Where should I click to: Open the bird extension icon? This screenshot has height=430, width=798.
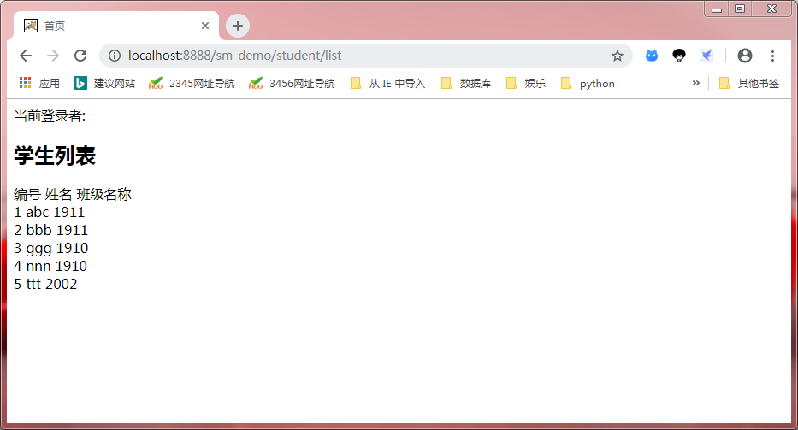tap(706, 56)
